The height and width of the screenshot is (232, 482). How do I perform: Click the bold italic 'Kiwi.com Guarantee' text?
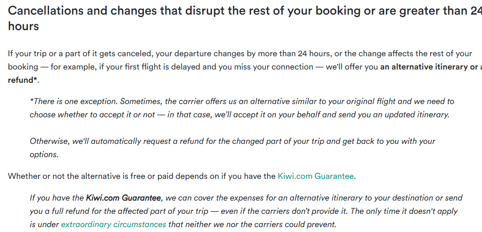[x=123, y=197]
